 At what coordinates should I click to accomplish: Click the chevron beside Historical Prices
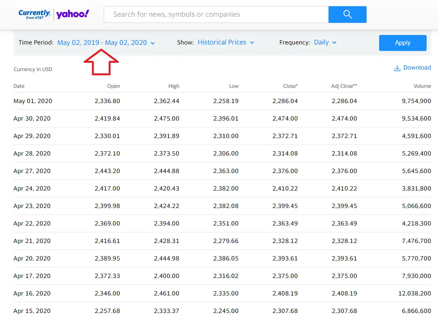pos(252,43)
